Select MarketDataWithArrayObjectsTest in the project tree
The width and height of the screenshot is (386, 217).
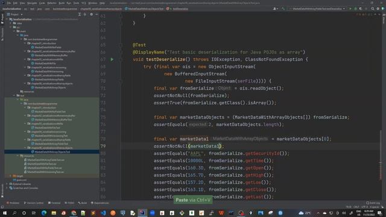click(x=52, y=152)
